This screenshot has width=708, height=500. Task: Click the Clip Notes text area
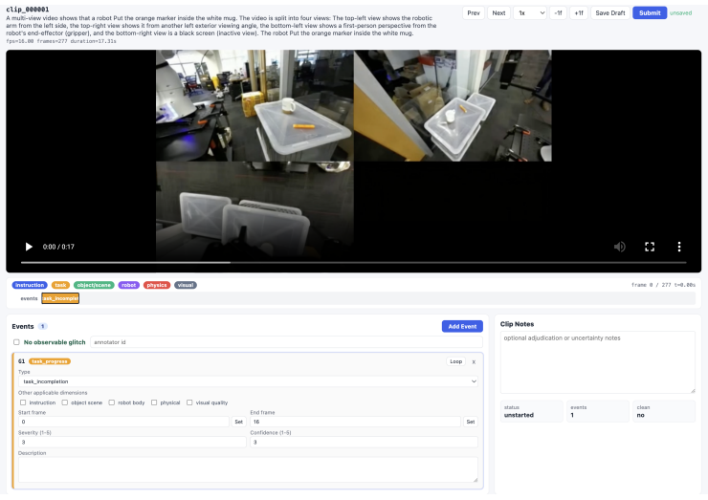click(x=597, y=362)
